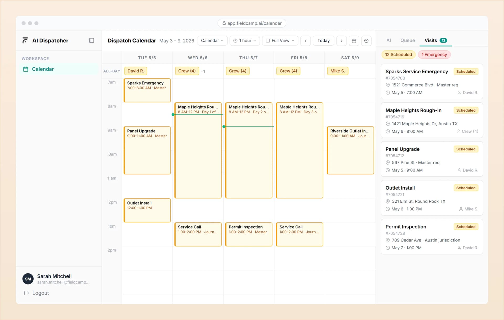
Task: Click the SAT 5/9 column header
Action: (350, 58)
